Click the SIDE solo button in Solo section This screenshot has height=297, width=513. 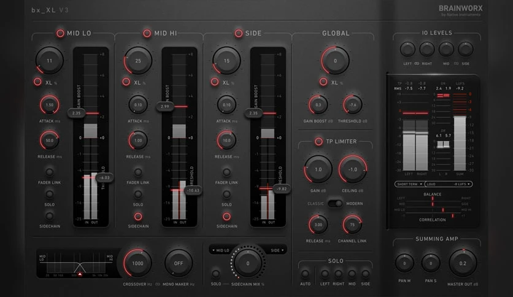coord(366,274)
